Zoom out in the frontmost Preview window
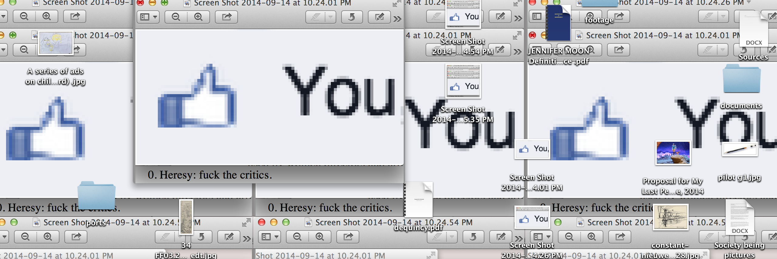This screenshot has height=259, width=777. 176,17
